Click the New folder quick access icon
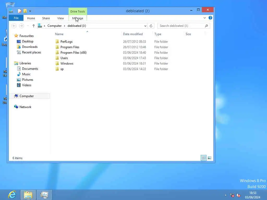The width and height of the screenshot is (267, 200). (x=25, y=11)
